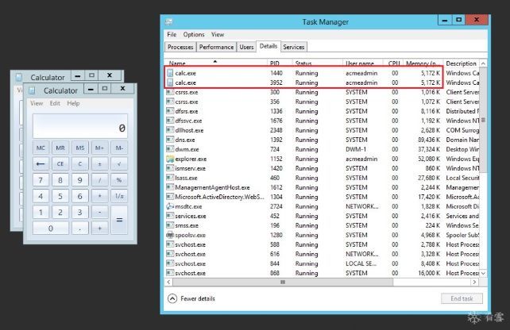Click the Calculator MS button
The height and width of the screenshot is (330, 510).
pos(80,148)
